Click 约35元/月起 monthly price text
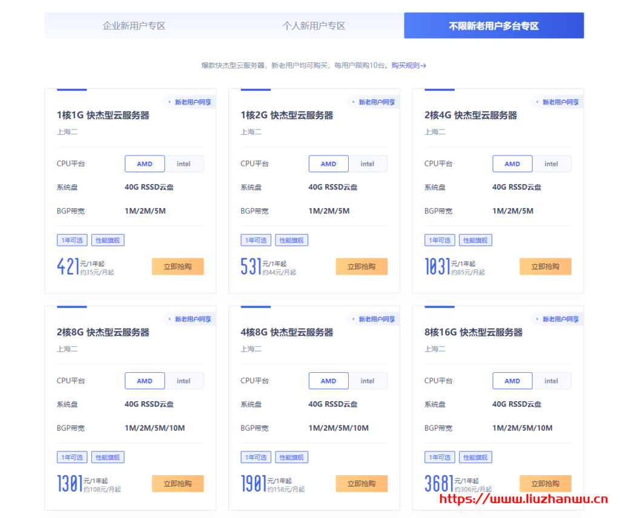620x518 pixels. (97, 272)
